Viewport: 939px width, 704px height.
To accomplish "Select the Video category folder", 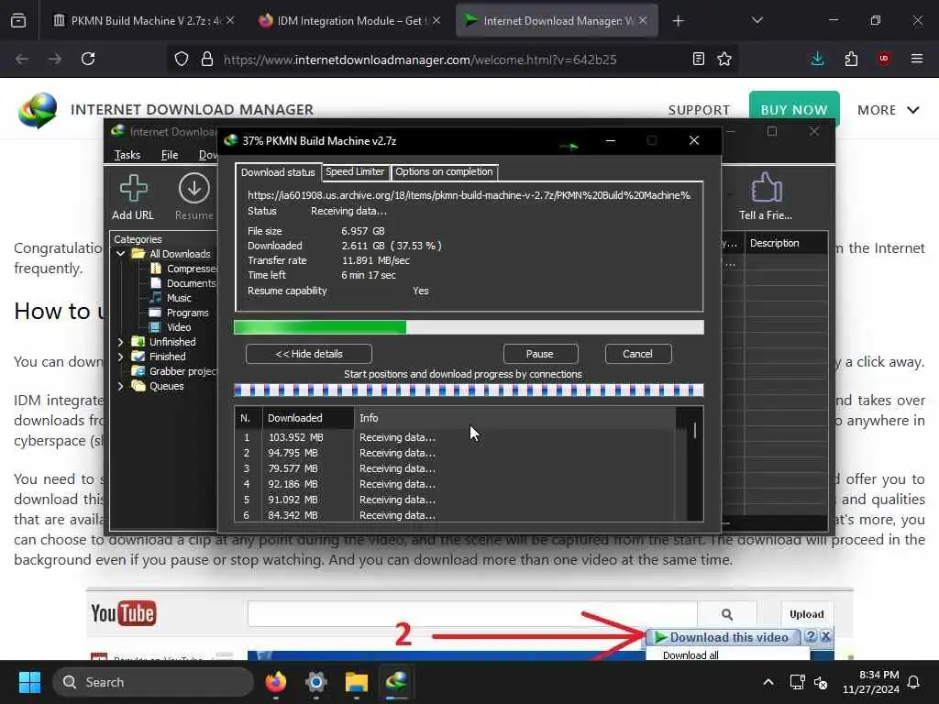I will pos(171,327).
